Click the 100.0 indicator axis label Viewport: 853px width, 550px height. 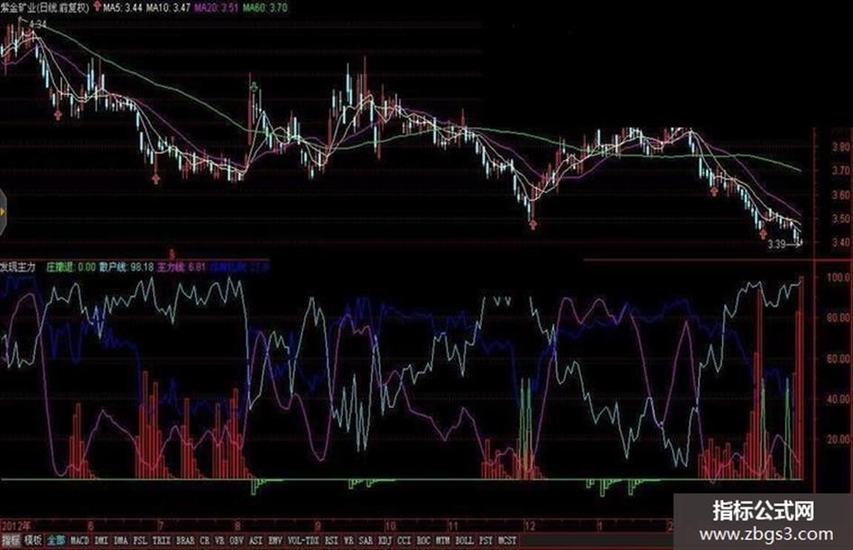coord(839,277)
